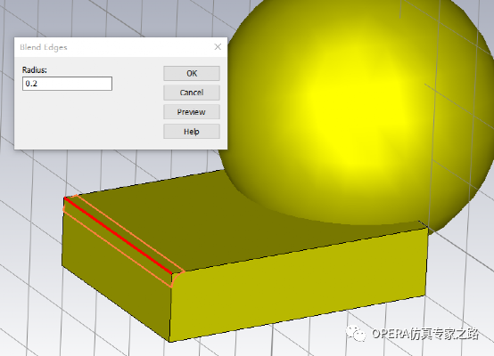
Task: Focus the Radius input field
Action: [x=67, y=84]
